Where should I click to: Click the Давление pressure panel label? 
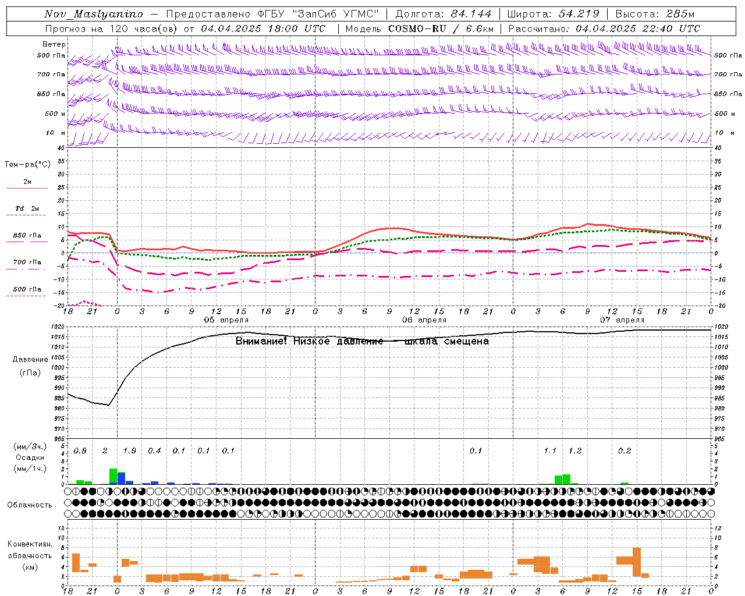tap(30, 360)
